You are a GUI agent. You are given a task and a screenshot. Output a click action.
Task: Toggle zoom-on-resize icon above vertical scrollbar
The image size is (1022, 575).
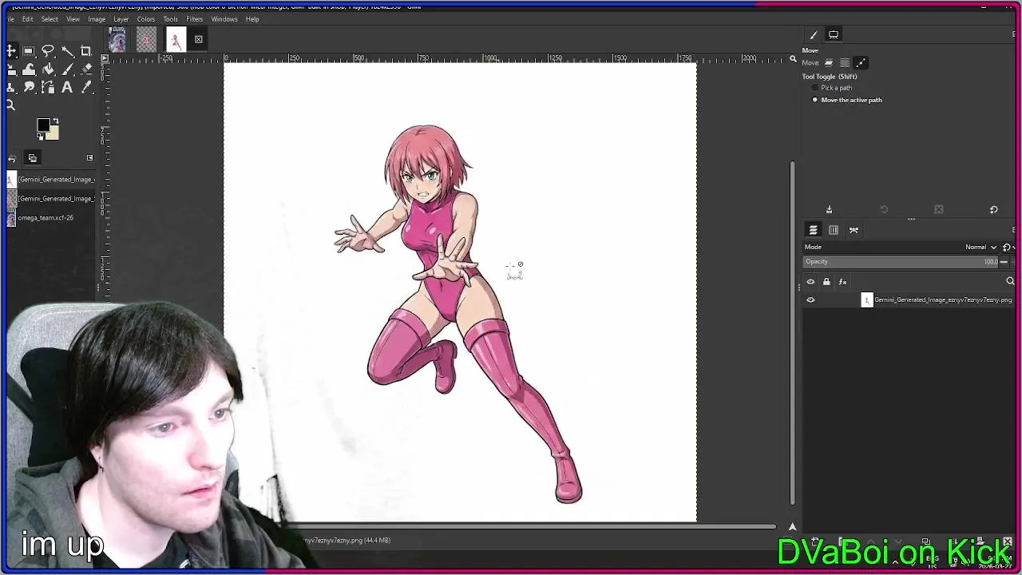tap(793, 59)
